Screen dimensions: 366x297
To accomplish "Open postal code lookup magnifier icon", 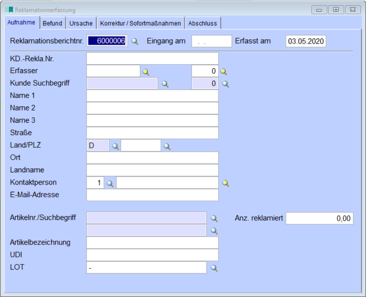I will (x=167, y=146).
